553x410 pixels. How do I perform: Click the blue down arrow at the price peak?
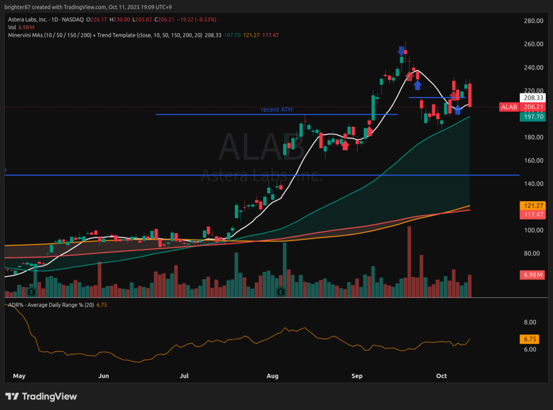click(401, 51)
